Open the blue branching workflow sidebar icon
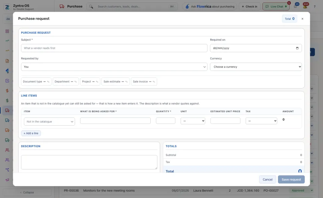Image resolution: width=323 pixels, height=198 pixels. pyautogui.click(x=7, y=170)
